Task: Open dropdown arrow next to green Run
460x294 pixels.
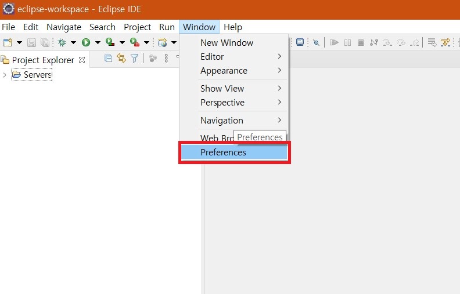Action: [98, 42]
